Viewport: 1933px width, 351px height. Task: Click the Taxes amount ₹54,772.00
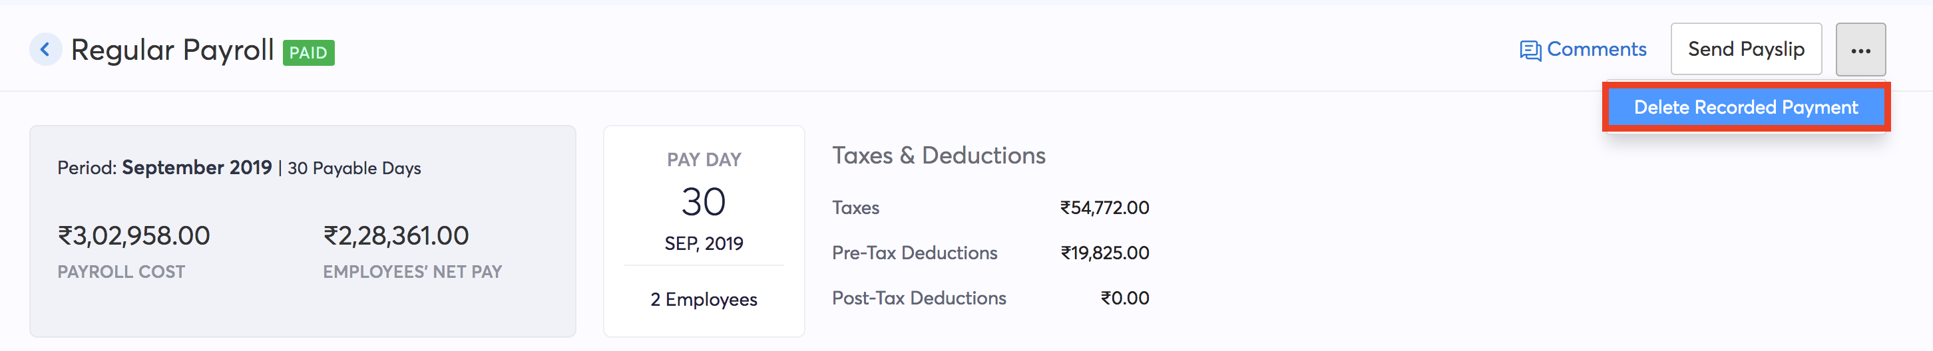[1104, 208]
